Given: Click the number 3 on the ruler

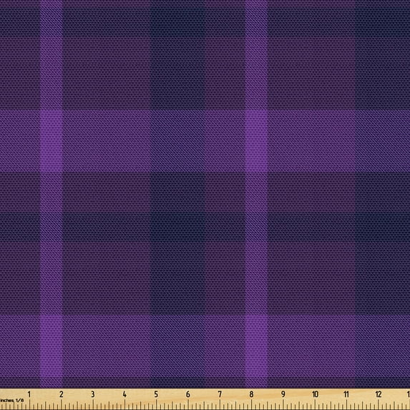Looking at the screenshot, I should 93,394.
